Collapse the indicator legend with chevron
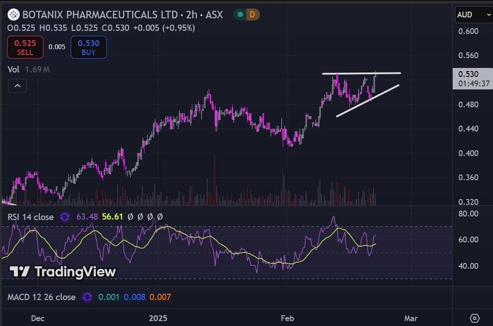Image resolution: width=493 pixels, height=326 pixels. tap(17, 85)
